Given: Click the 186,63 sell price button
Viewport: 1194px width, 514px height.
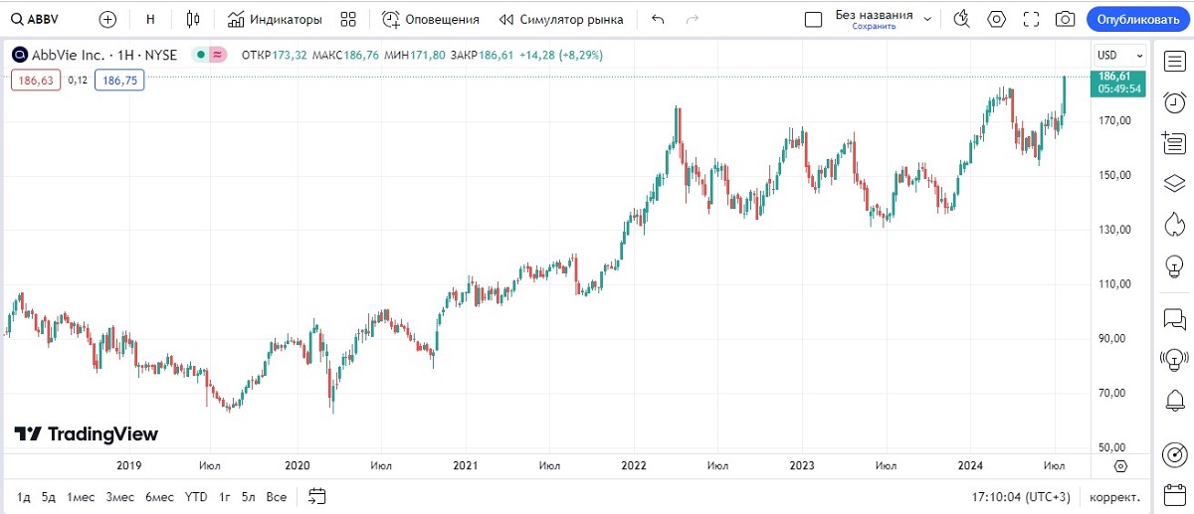Looking at the screenshot, I should pos(36,81).
